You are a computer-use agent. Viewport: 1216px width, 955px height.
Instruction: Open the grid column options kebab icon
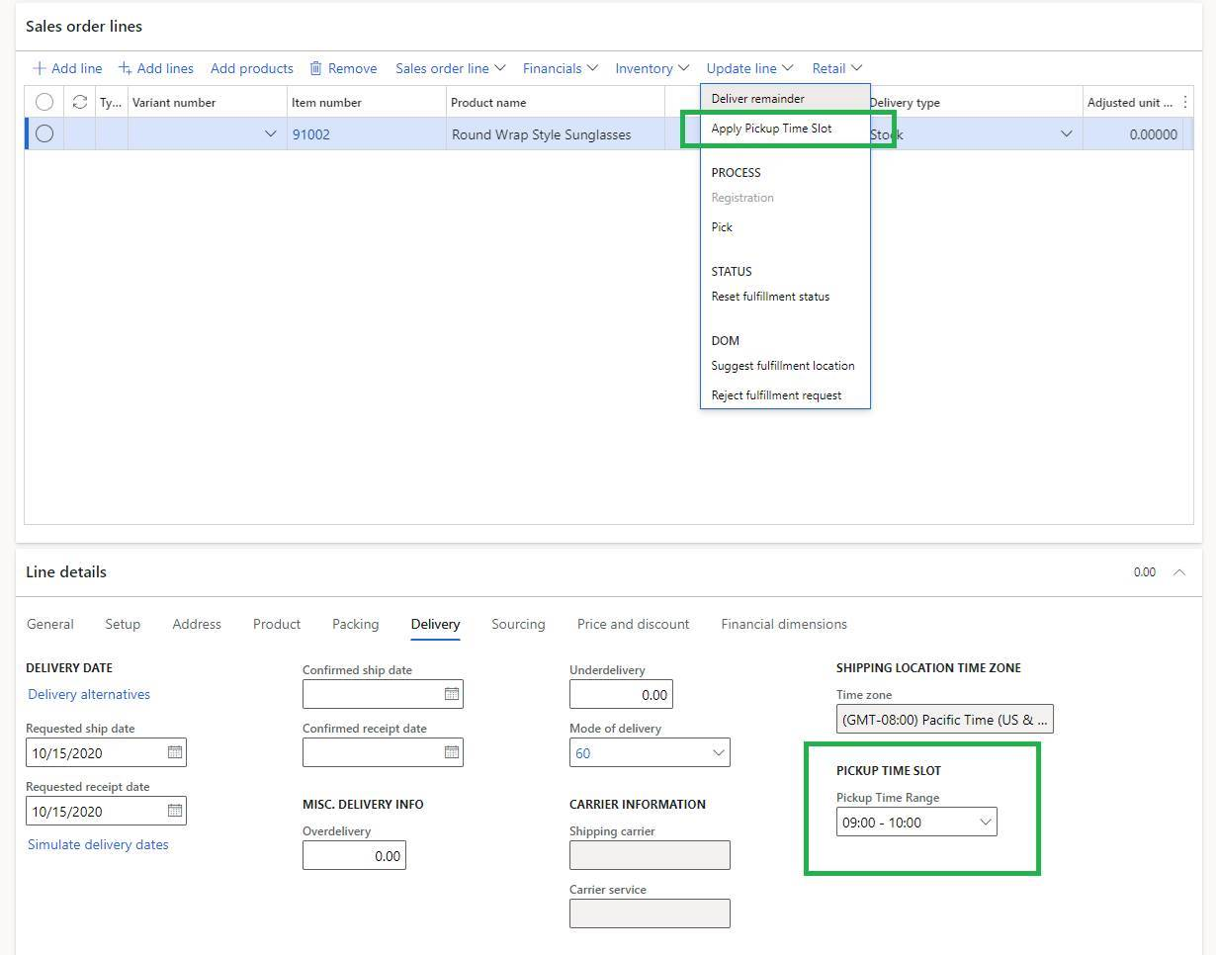1185,102
